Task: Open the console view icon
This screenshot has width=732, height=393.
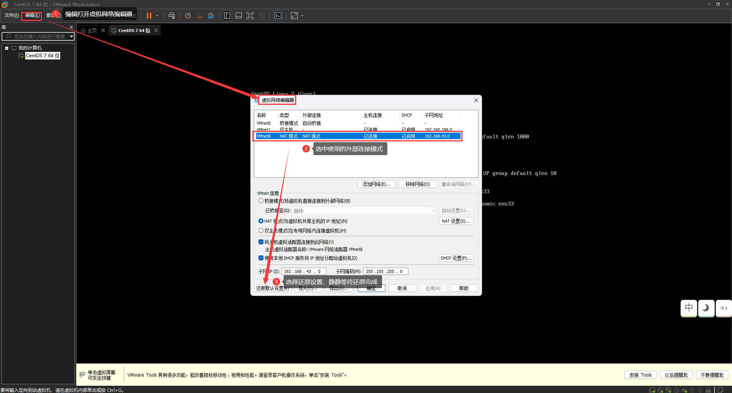Action: (278, 16)
